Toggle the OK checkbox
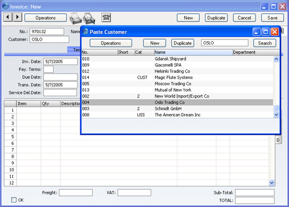Screen dimensions: 289x207 14,200
